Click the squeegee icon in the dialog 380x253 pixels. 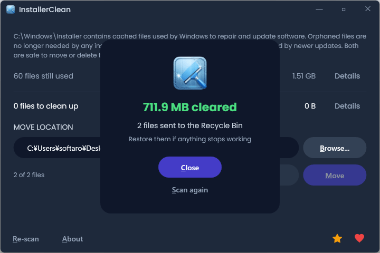point(190,73)
